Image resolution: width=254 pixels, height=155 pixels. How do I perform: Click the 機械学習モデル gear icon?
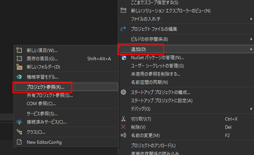coord(19,77)
